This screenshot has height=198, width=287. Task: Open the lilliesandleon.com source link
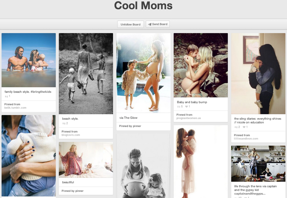(x=246, y=138)
